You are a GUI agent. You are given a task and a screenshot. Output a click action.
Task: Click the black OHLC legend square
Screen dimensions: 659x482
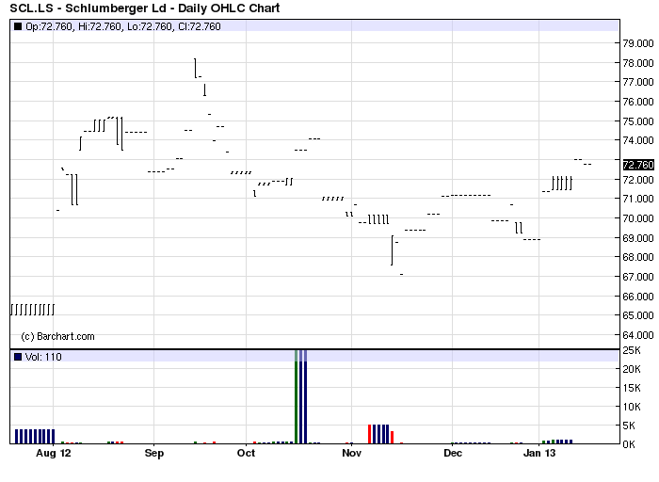pyautogui.click(x=18, y=26)
